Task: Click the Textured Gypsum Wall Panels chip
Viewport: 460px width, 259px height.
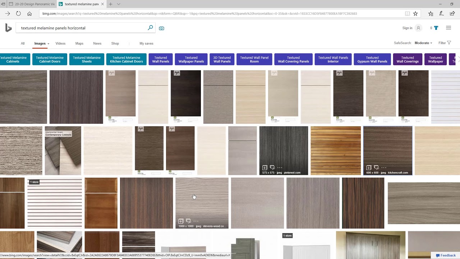Action: [372, 59]
